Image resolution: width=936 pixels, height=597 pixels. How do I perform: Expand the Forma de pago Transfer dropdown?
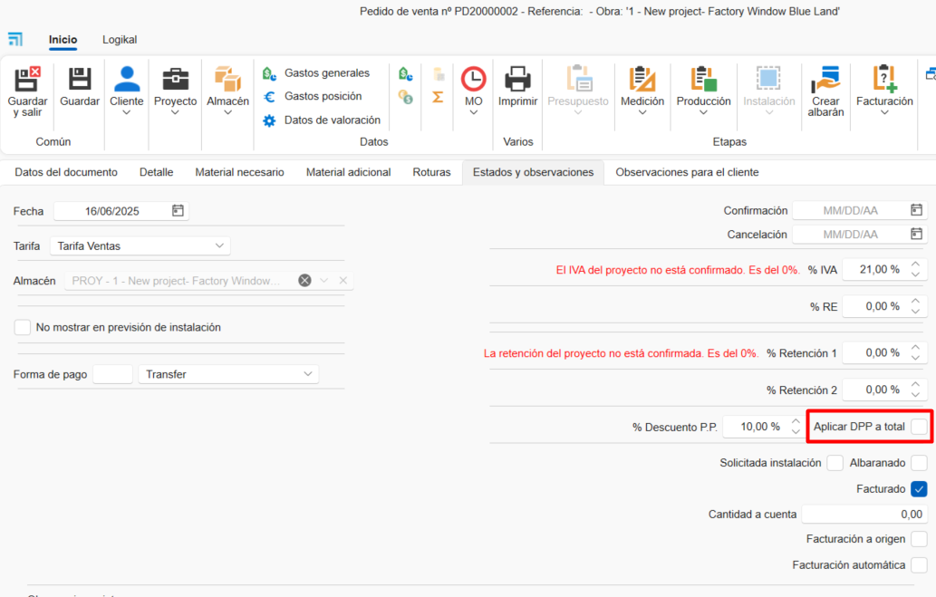pyautogui.click(x=308, y=374)
